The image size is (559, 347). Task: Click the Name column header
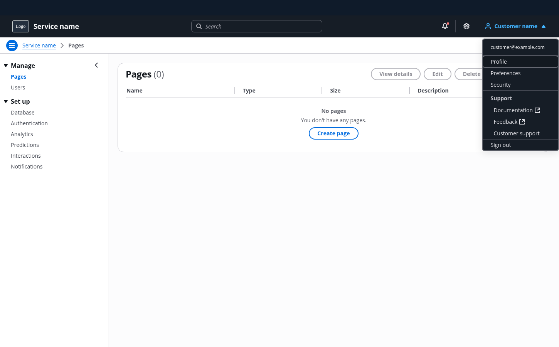tap(135, 91)
